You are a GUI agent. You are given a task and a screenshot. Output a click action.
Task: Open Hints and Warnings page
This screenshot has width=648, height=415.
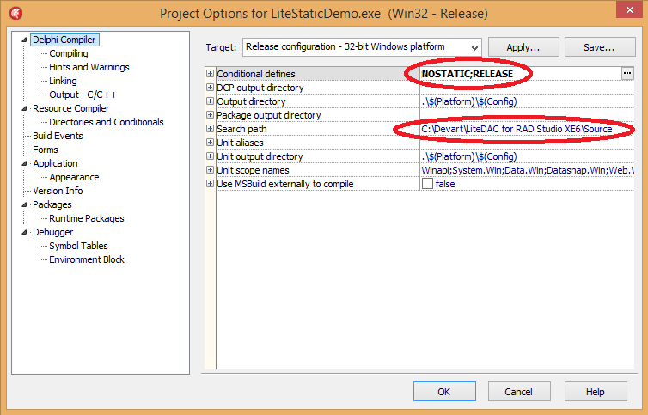click(x=89, y=67)
